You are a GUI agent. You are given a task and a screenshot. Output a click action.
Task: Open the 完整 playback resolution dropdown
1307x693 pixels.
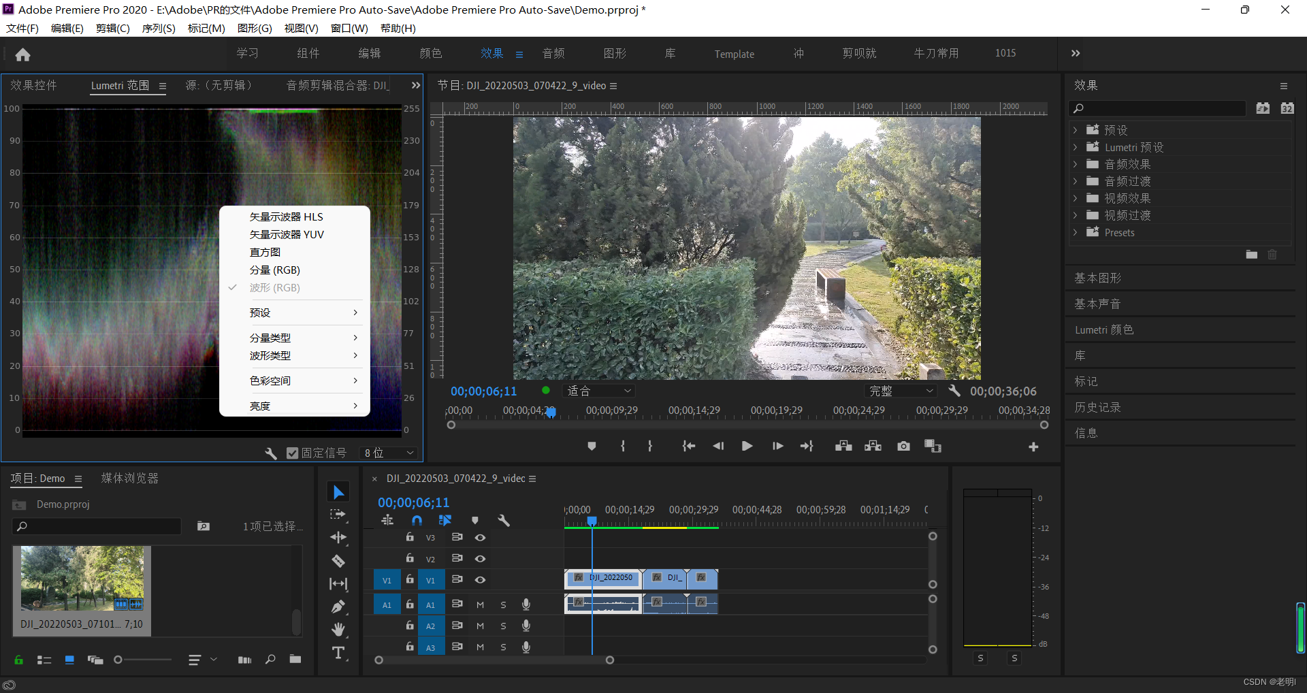point(901,391)
